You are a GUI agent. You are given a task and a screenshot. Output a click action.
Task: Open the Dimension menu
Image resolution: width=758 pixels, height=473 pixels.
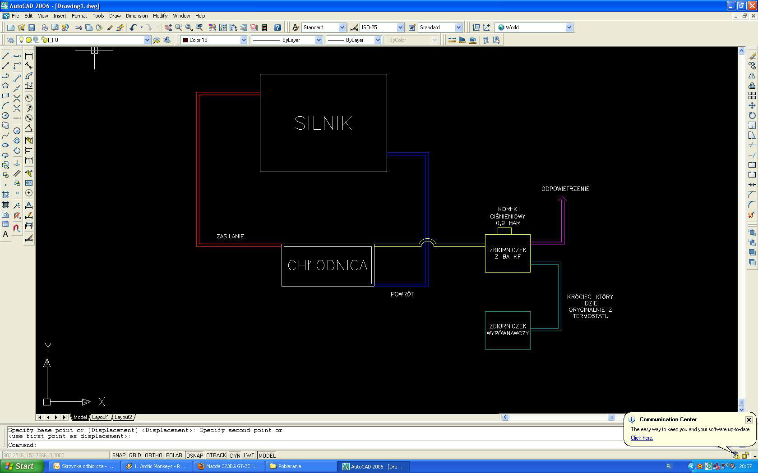136,16
